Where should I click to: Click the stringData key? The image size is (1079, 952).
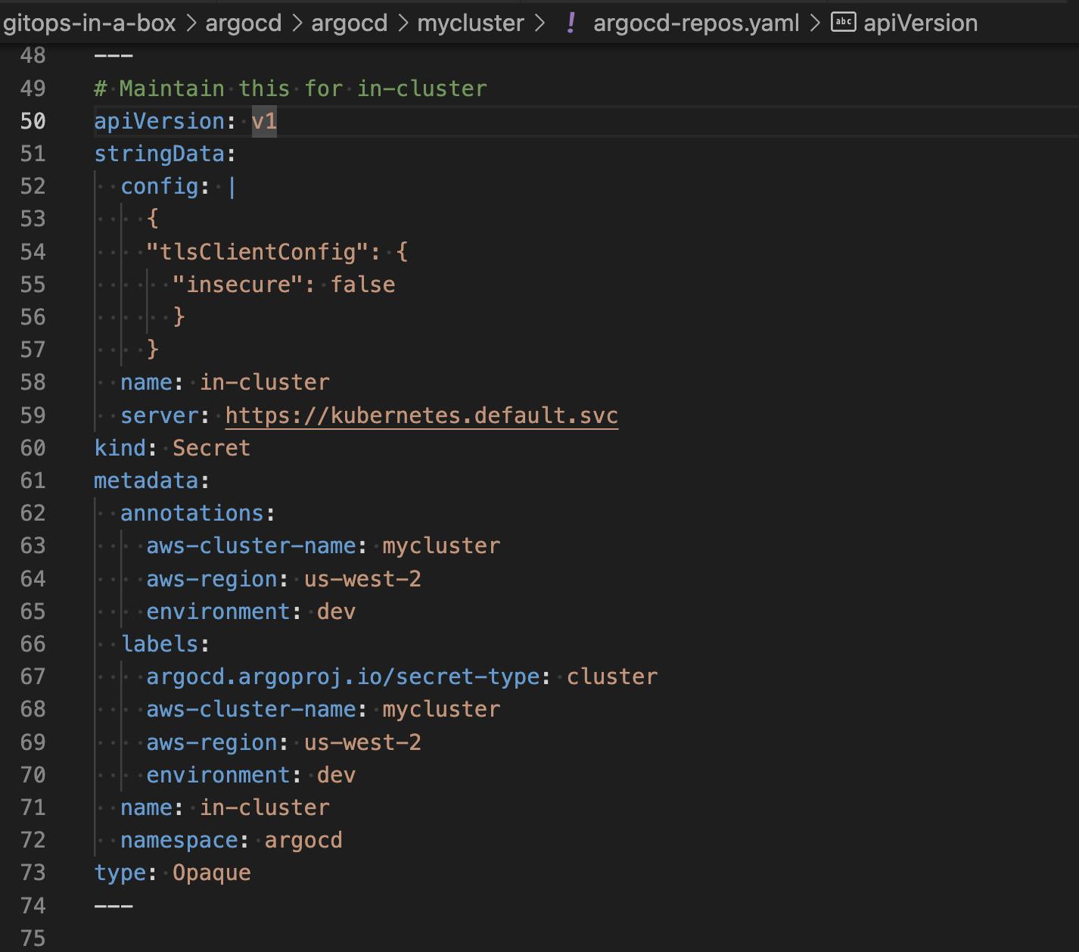pyautogui.click(x=159, y=154)
